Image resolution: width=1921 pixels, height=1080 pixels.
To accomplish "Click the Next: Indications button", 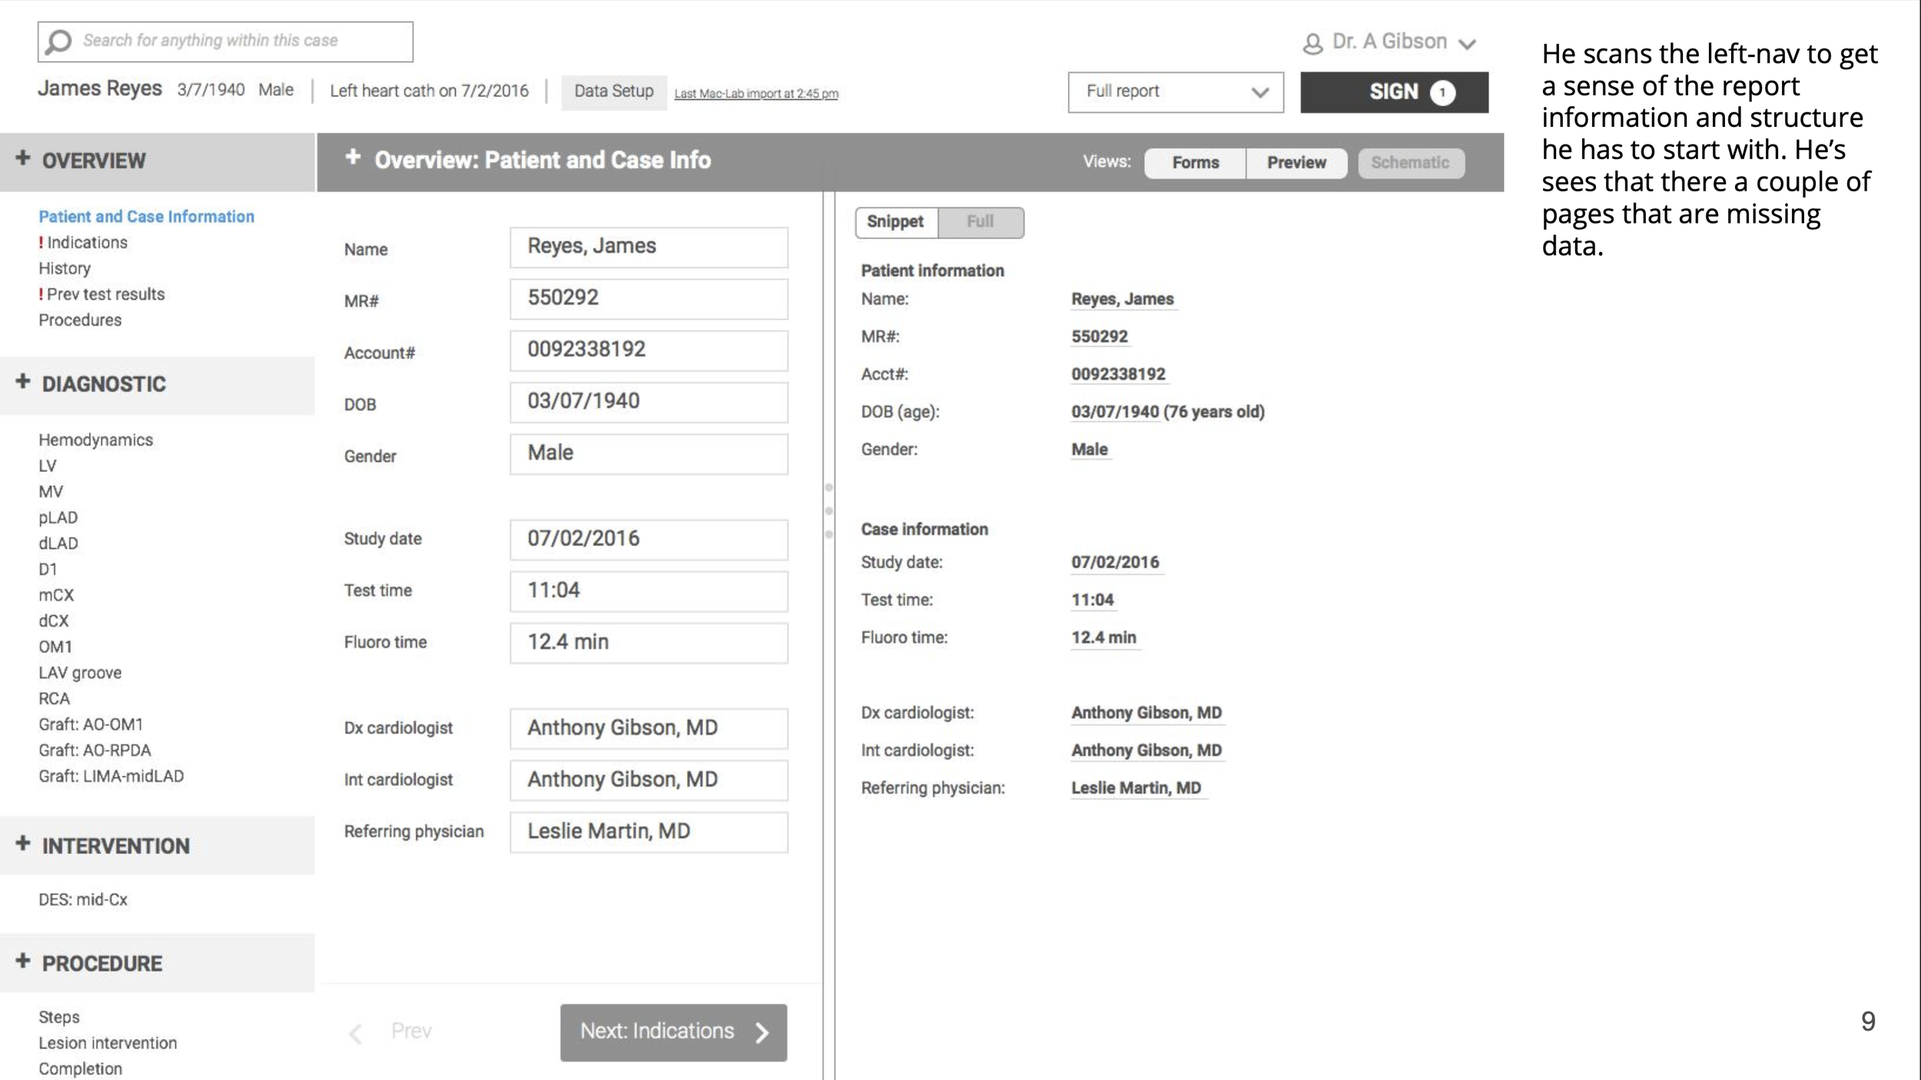I will coord(673,1032).
